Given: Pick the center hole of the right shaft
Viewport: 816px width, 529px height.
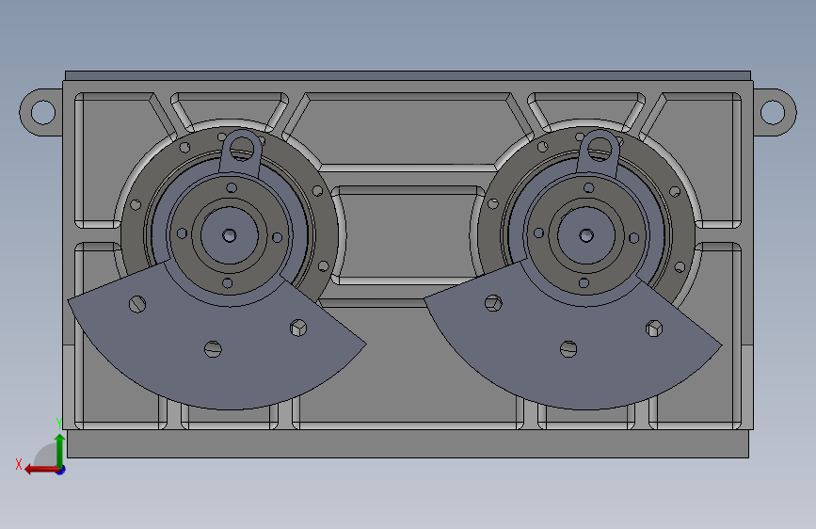Looking at the screenshot, I should click(586, 236).
